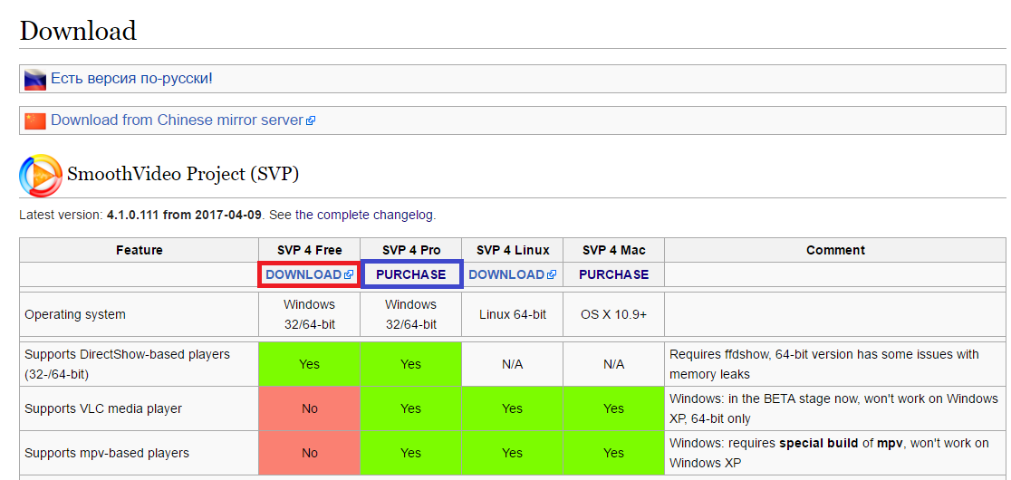Click the BETA stage comment for VLC row

coord(834,408)
